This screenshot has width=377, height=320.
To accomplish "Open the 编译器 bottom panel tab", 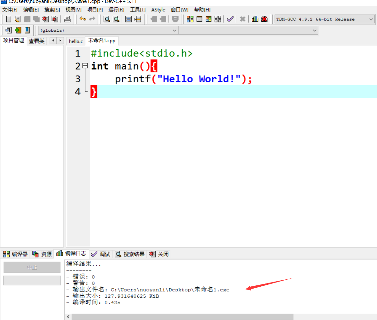I will coord(15,254).
